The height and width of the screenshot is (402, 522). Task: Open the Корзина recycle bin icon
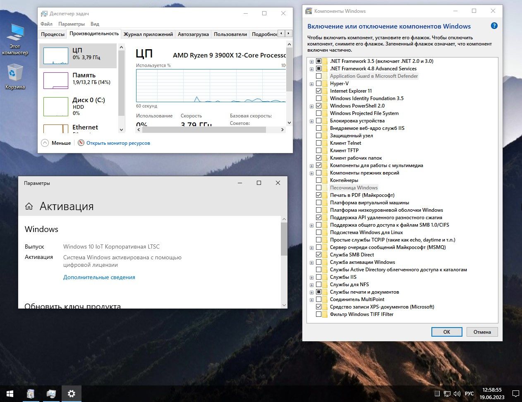[x=15, y=77]
